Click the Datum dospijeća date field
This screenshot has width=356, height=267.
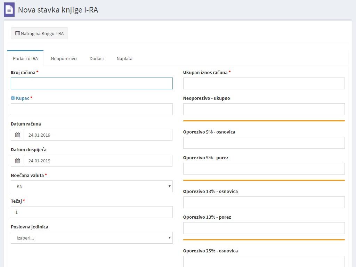click(98, 161)
